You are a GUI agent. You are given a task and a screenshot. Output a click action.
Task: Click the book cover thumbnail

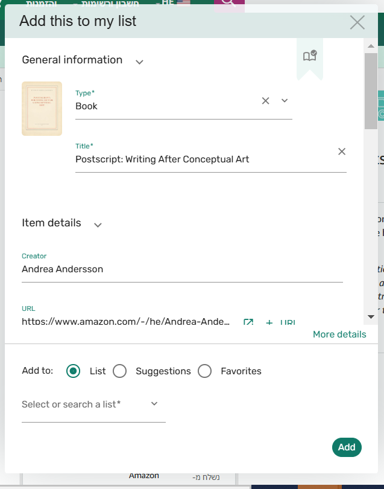coord(42,109)
